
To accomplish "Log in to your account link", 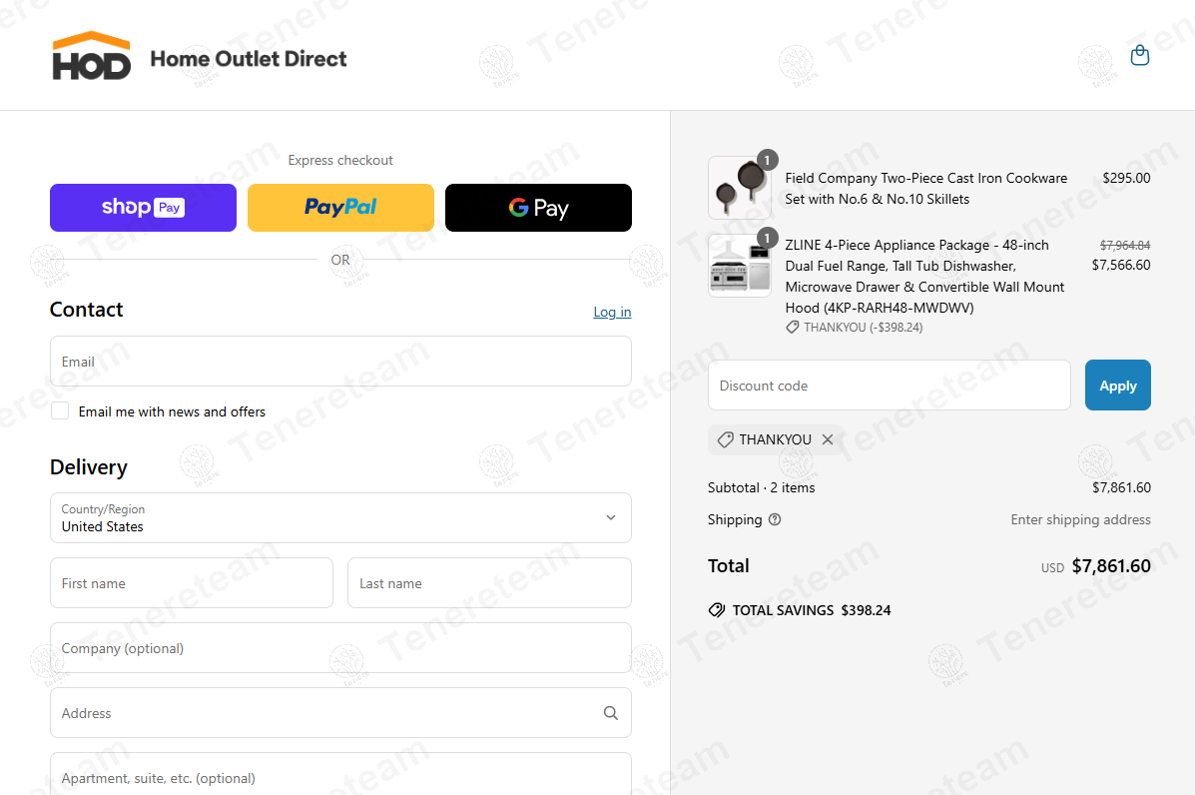I will (x=612, y=312).
